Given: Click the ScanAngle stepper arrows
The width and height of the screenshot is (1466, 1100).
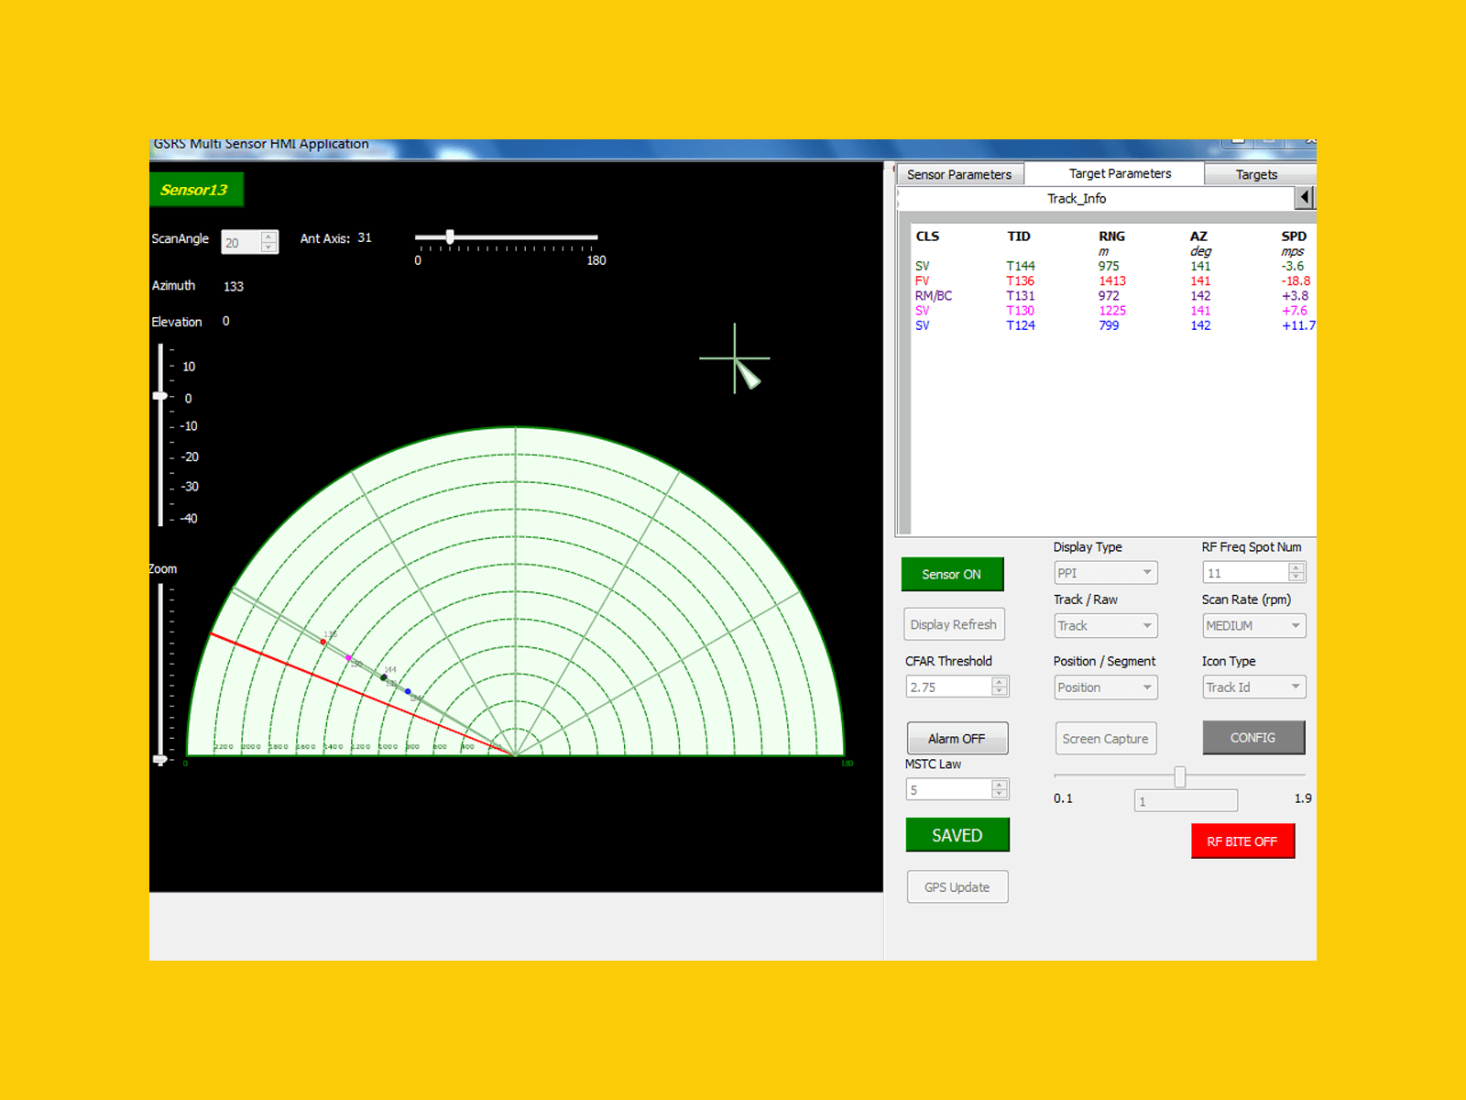Looking at the screenshot, I should coord(268,242).
